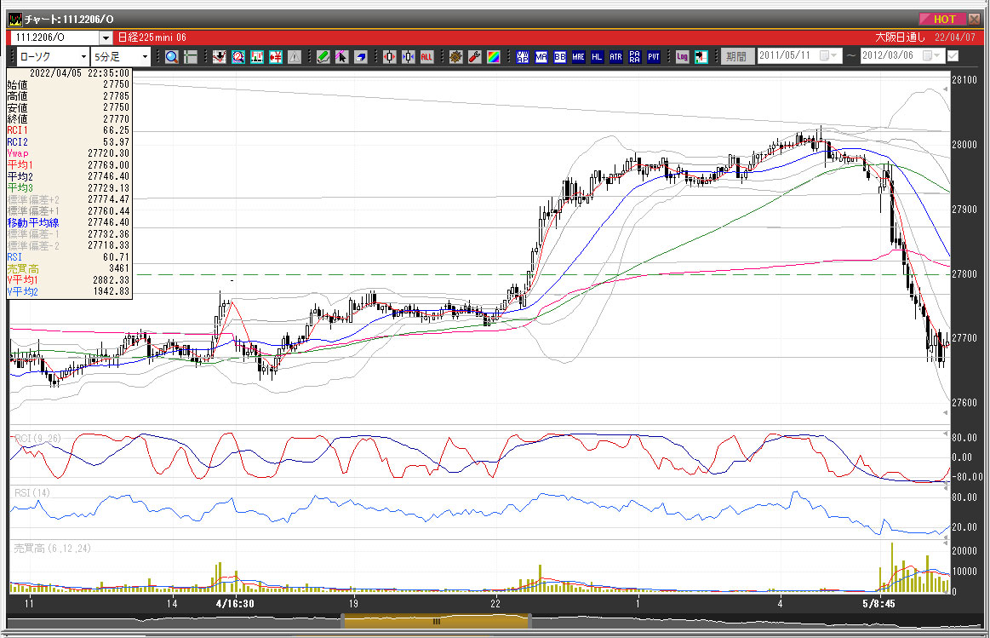Click the RCI1 value row in the data panel

point(68,130)
